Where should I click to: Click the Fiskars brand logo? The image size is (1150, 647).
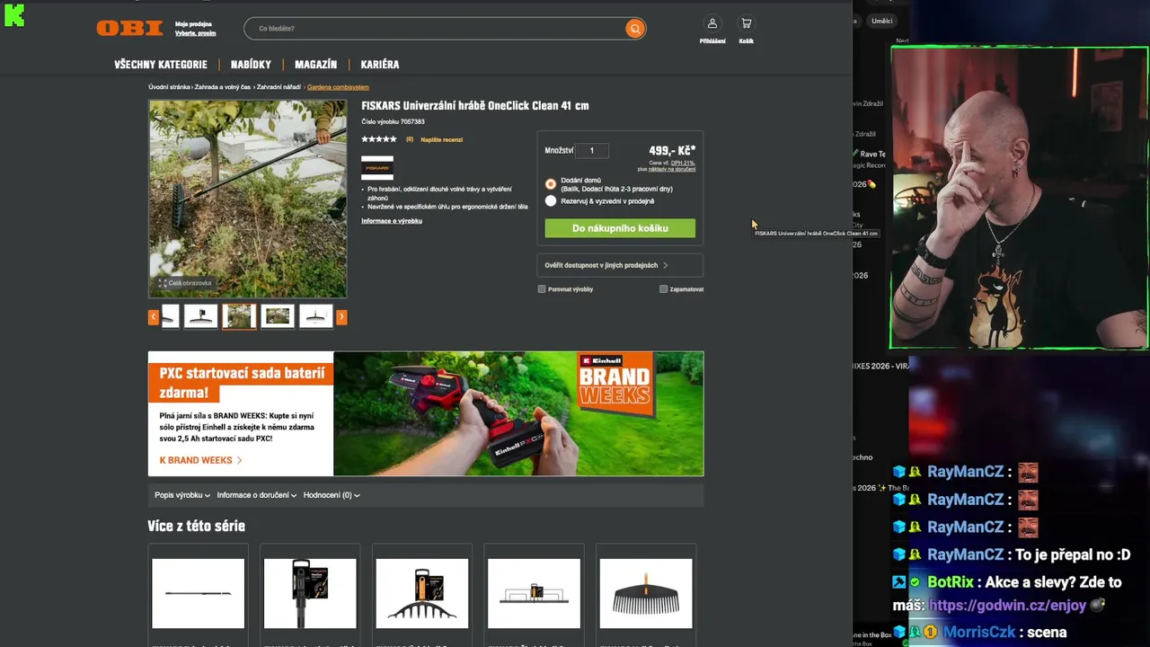377,167
